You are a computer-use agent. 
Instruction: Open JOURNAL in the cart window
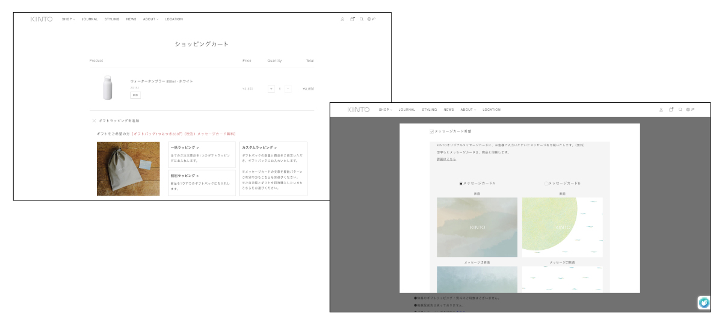[x=90, y=19]
